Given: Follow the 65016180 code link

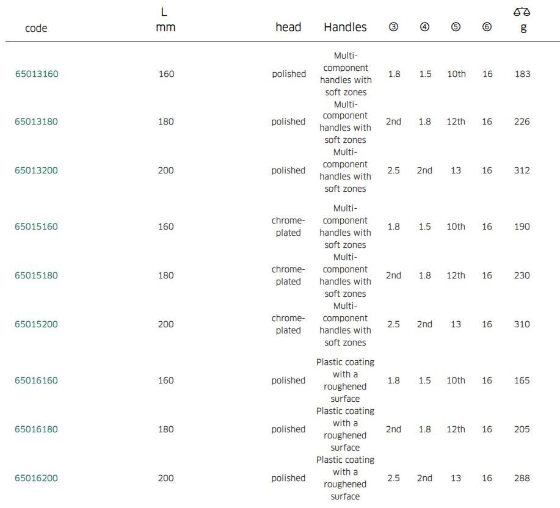Looking at the screenshot, I should [x=37, y=429].
